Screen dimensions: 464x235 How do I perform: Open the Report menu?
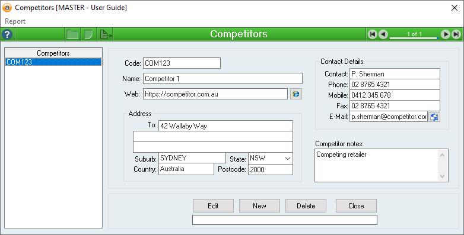(15, 21)
